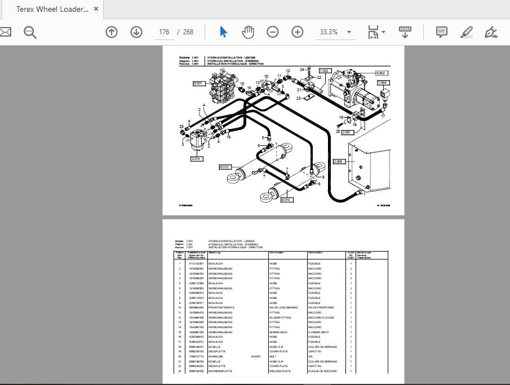
Task: Select the Terex Wheel Loader document tab
Action: [x=54, y=9]
